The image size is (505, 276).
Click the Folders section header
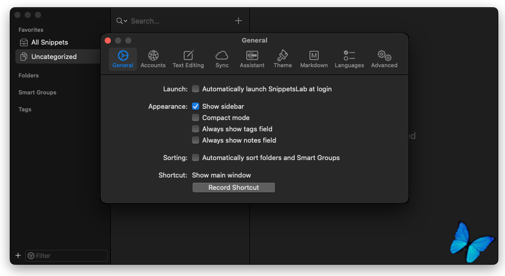[x=28, y=75]
